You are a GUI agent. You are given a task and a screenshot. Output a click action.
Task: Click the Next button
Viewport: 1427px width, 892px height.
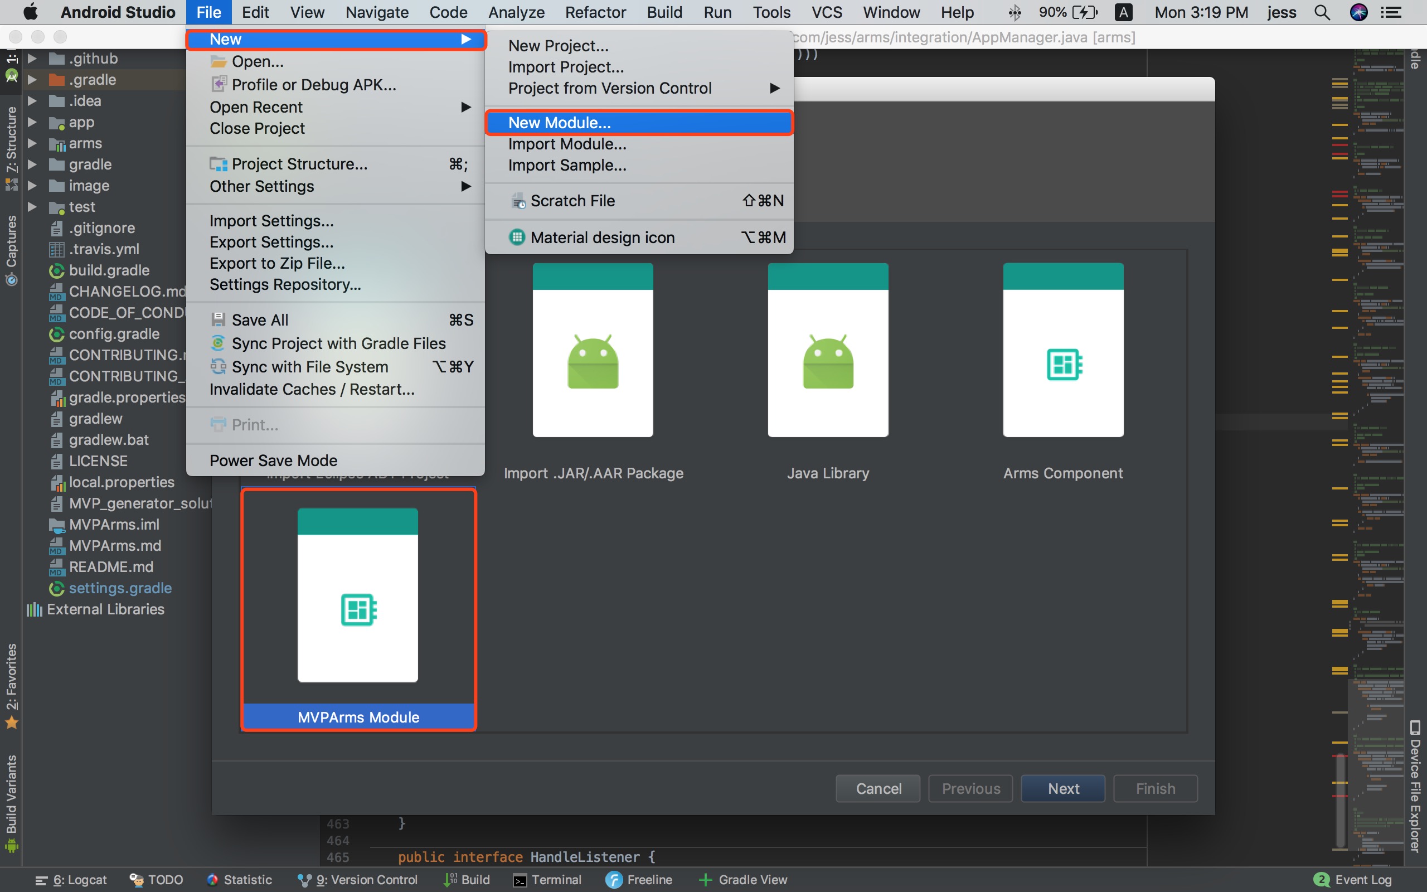click(x=1062, y=788)
